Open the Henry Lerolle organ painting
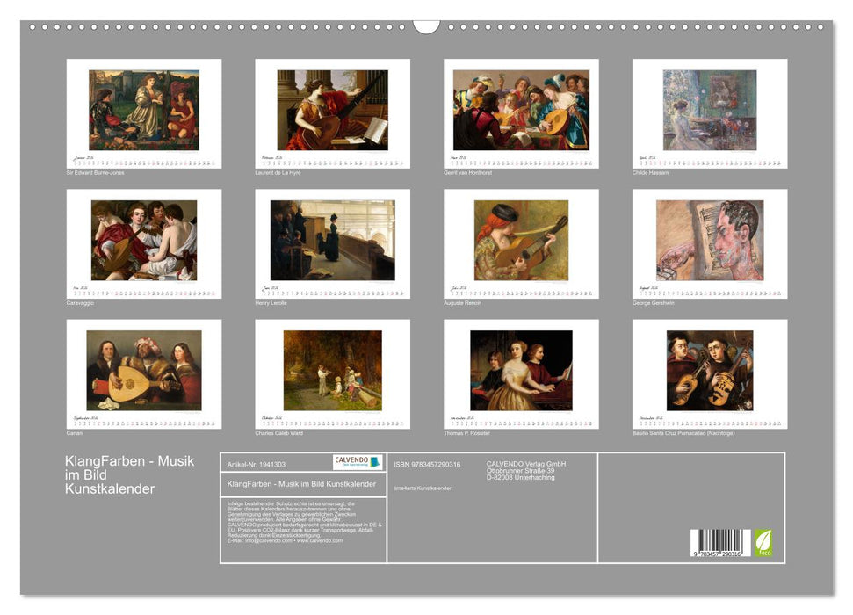The height and width of the screenshot is (615, 853). [x=332, y=240]
